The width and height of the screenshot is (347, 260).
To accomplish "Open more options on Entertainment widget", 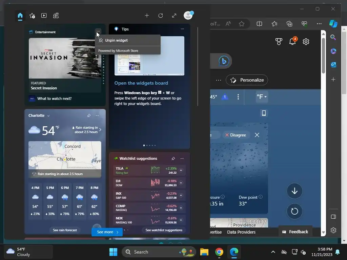I will pos(98,31).
